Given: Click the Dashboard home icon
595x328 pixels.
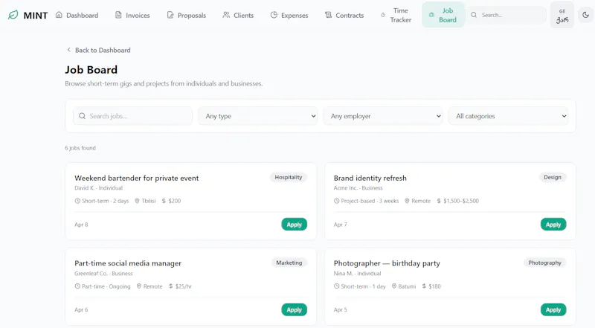Looking at the screenshot, I should [59, 15].
